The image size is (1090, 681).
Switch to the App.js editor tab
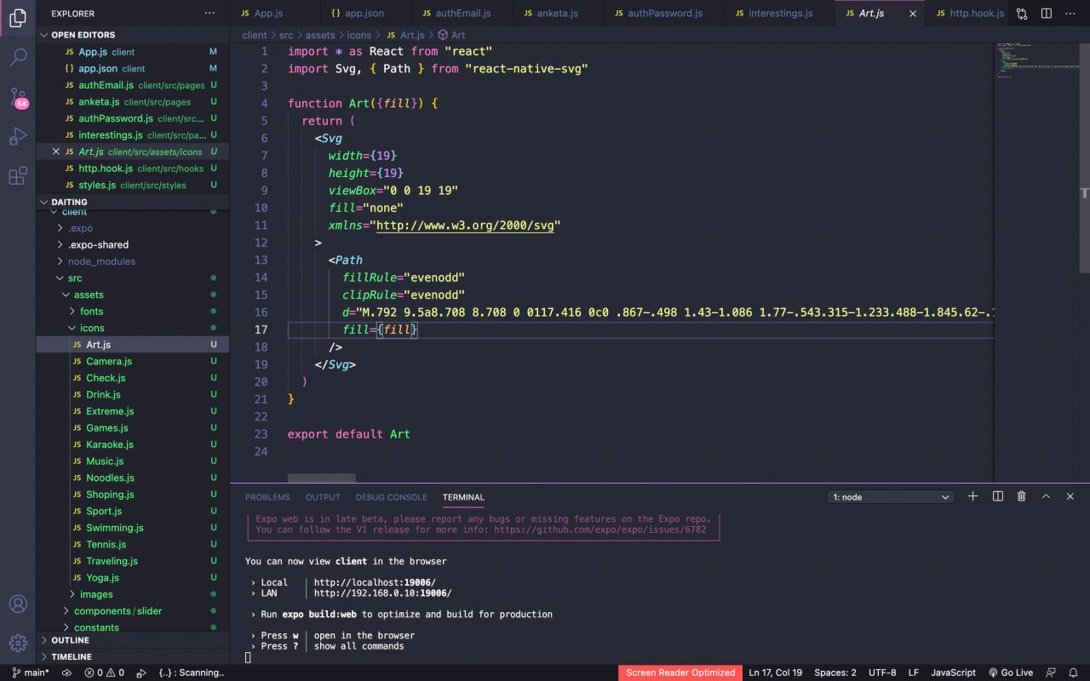coord(275,14)
